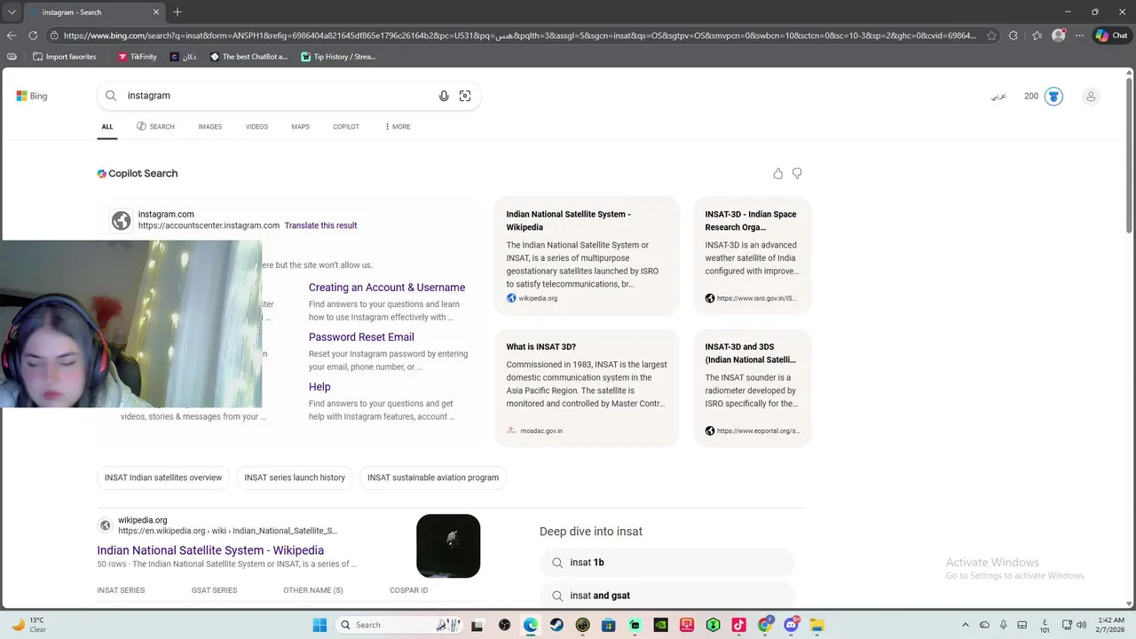Open TikTok app from taskbar
The image size is (1136, 639).
coord(738,625)
